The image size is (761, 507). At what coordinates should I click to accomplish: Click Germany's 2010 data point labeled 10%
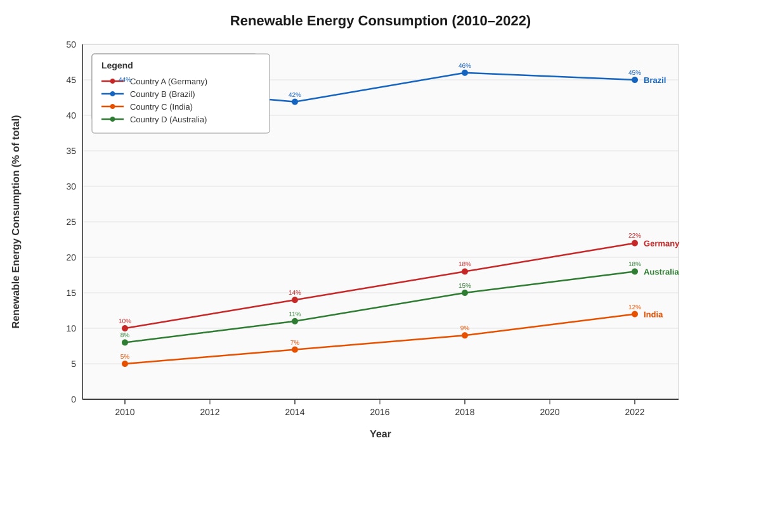(125, 328)
